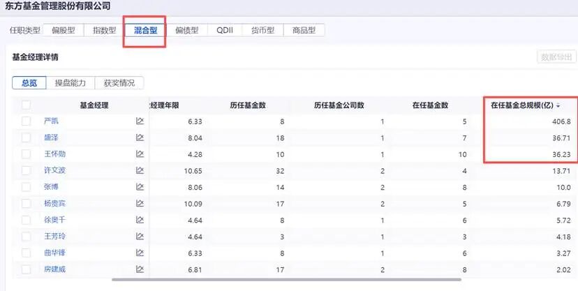Screen dimensions: 578x291
Task: Click trend chart icon for 王怀勋
Action: click(x=140, y=154)
